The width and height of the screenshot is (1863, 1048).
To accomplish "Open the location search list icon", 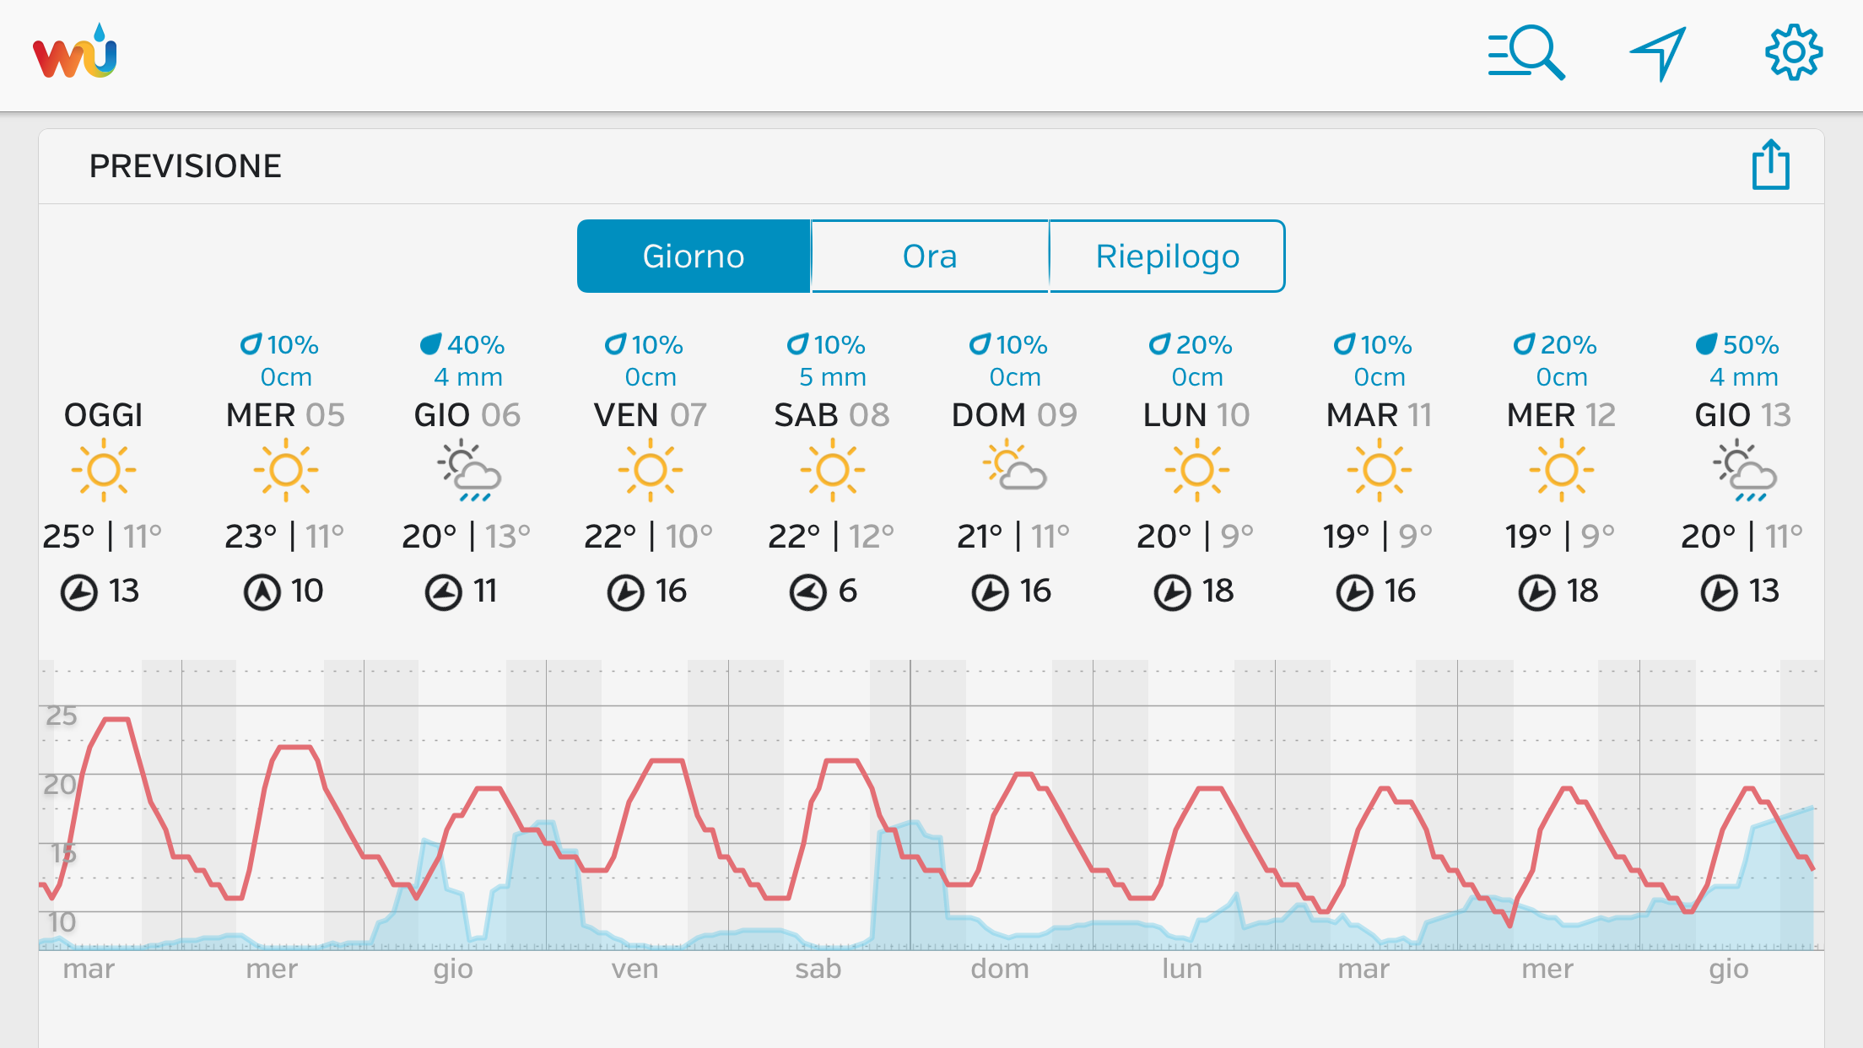I will (1525, 53).
